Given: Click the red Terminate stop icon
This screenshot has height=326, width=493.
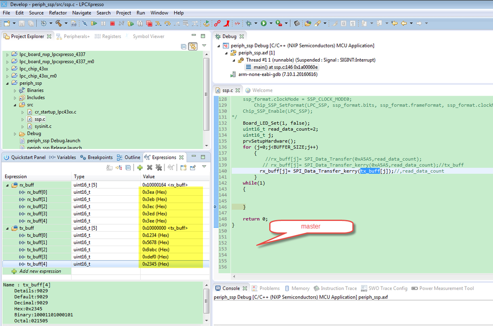Looking at the screenshot, I should pos(112,23).
